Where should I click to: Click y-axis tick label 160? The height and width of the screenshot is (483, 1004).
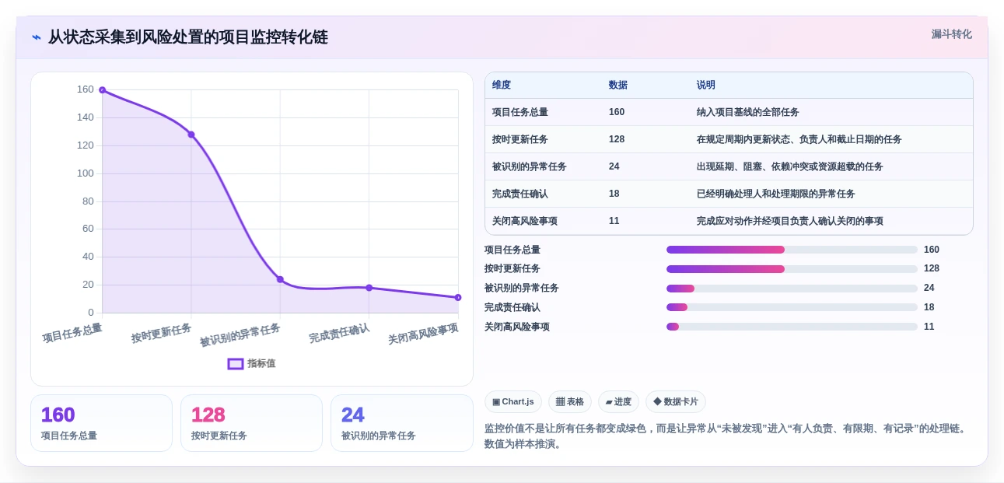(x=86, y=89)
